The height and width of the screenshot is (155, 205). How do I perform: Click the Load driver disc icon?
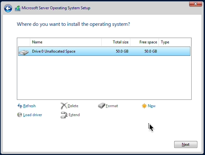[x=19, y=115]
